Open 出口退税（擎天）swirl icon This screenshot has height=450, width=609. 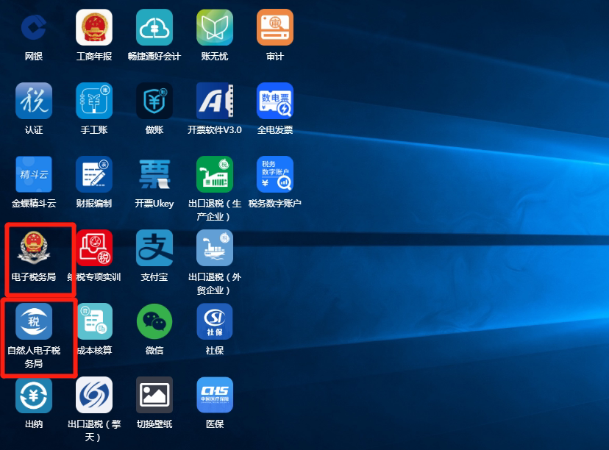tap(94, 395)
